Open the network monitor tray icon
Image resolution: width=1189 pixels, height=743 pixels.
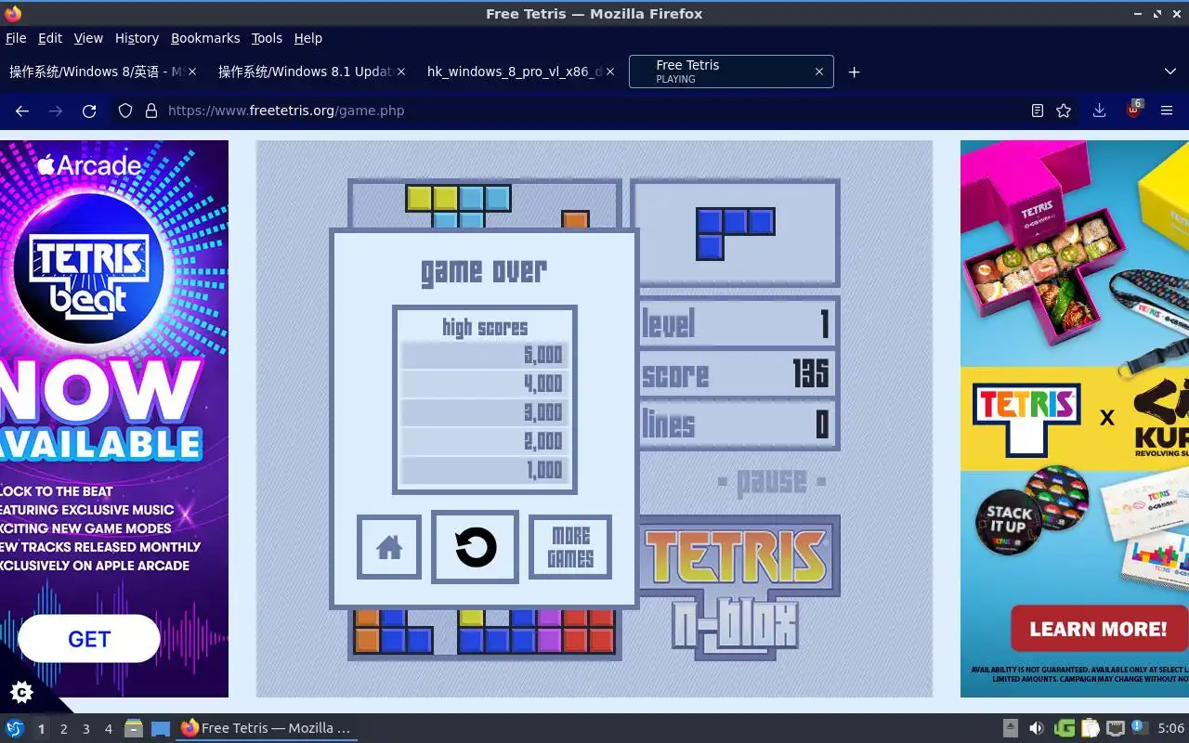coord(1116,728)
